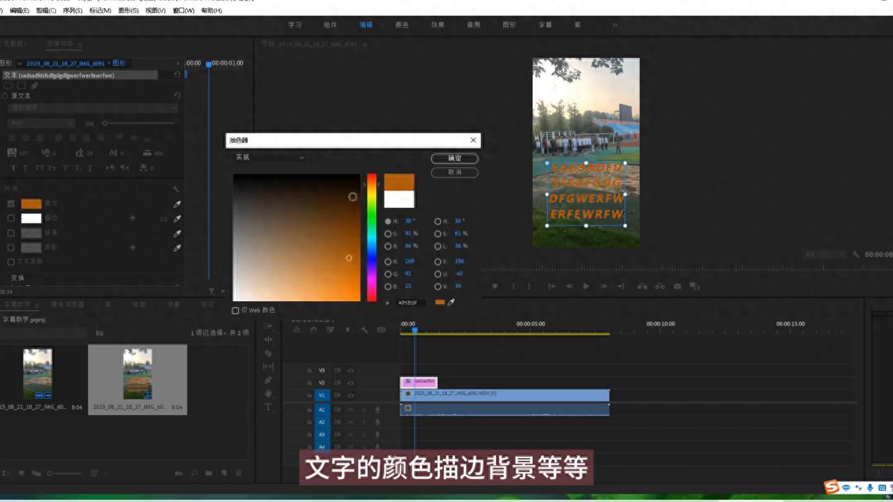Click the font size slider

[x=139, y=123]
